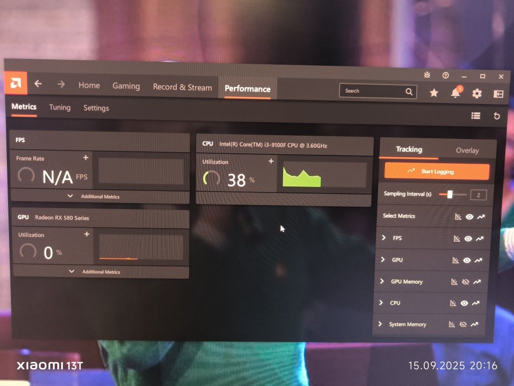
Task: Click System Memory logging trend icon
Action: click(474, 324)
